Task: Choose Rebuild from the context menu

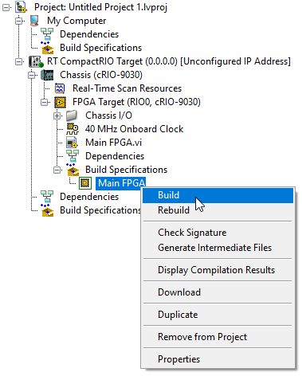Action: pyautogui.click(x=218, y=210)
